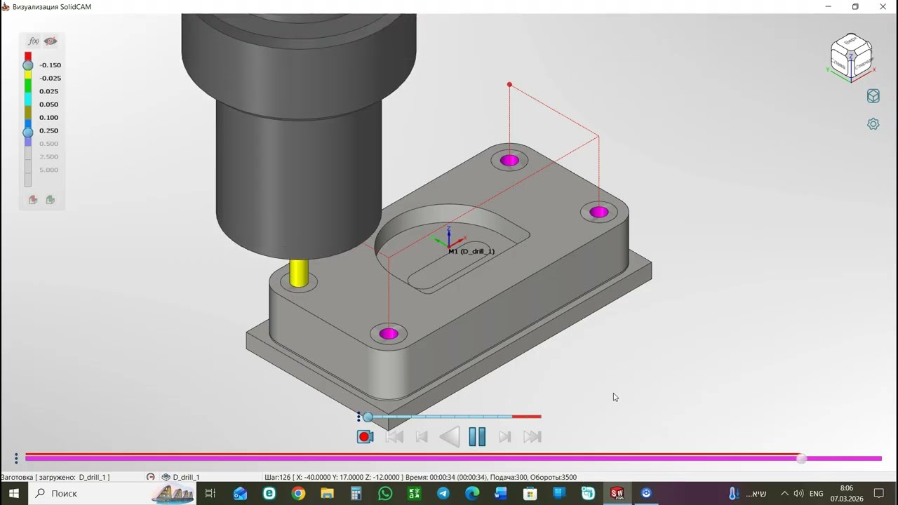Image resolution: width=898 pixels, height=505 pixels.
Task: Open Telegram from taskbar
Action: (x=443, y=493)
